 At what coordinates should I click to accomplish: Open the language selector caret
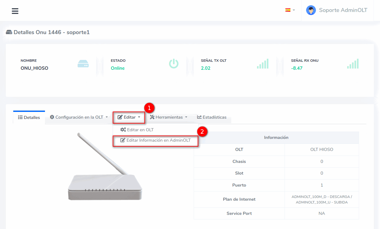point(294,10)
